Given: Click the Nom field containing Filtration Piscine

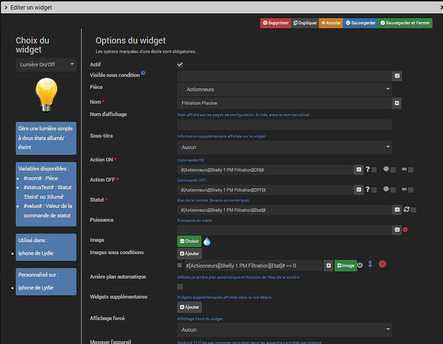Looking at the screenshot, I should click(285, 103).
